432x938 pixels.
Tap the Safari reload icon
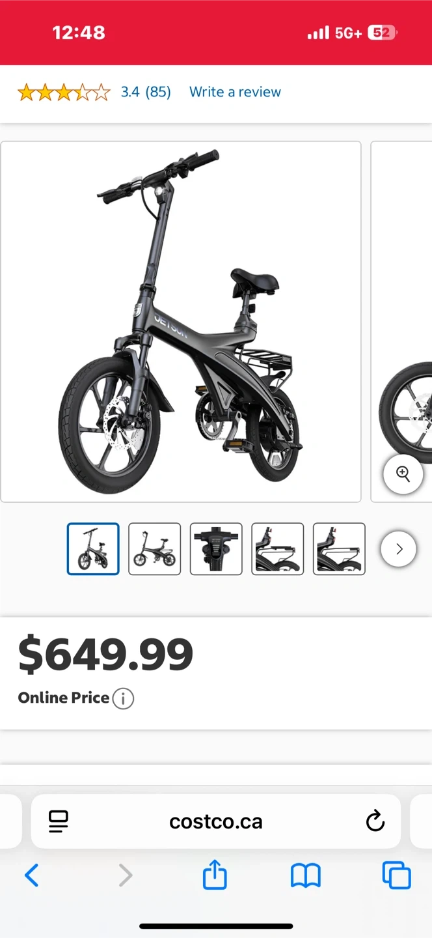click(x=375, y=821)
